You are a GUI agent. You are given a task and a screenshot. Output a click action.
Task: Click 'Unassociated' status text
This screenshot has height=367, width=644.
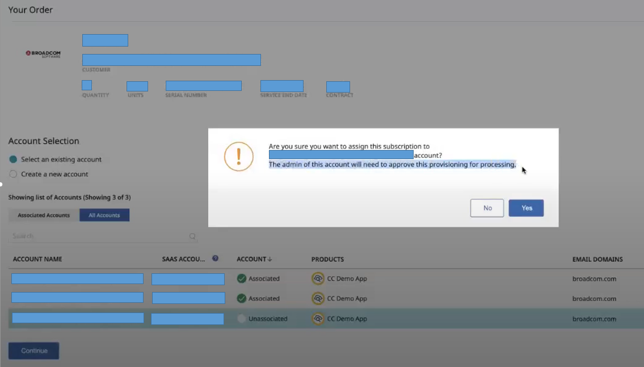click(x=268, y=319)
